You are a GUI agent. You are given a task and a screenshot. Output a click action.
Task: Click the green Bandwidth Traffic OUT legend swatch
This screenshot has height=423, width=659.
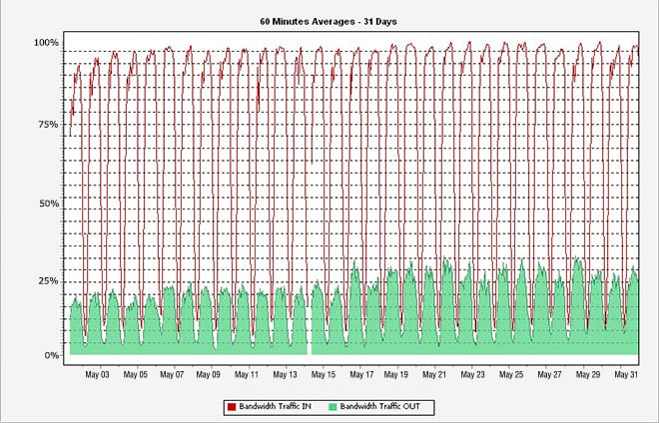(x=332, y=407)
